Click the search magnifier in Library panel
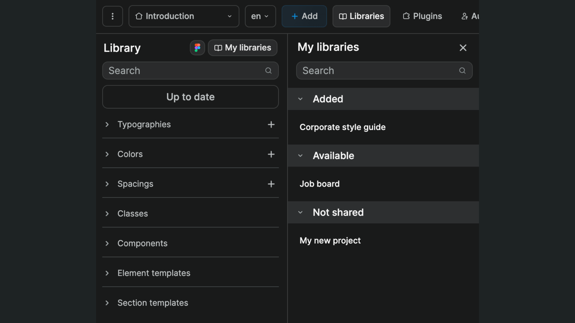575x323 pixels. [268, 71]
